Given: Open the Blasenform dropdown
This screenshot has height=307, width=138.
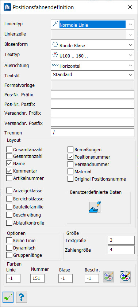Looking at the screenshot, I should pyautogui.click(x=92, y=45).
